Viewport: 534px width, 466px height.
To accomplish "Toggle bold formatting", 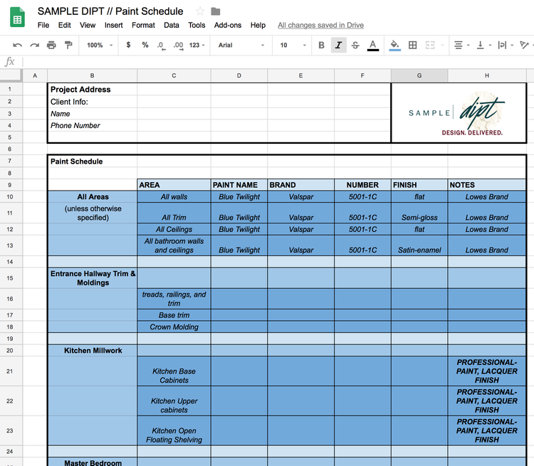I will coord(321,45).
